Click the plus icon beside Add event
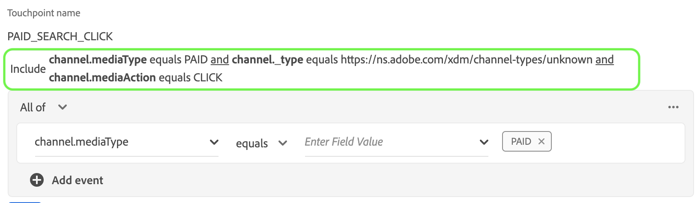Viewport: 700px width, 203px height. pyautogui.click(x=37, y=180)
